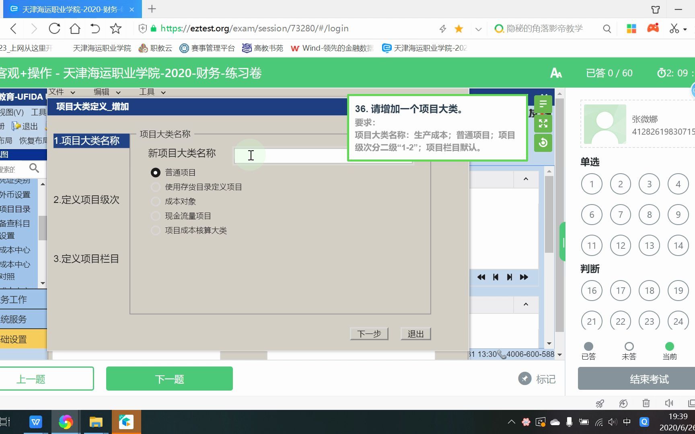Click the search magnifier in the left sidebar
This screenshot has height=434, width=695.
tap(34, 168)
